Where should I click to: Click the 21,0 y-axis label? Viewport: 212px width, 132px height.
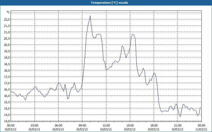[7, 32]
